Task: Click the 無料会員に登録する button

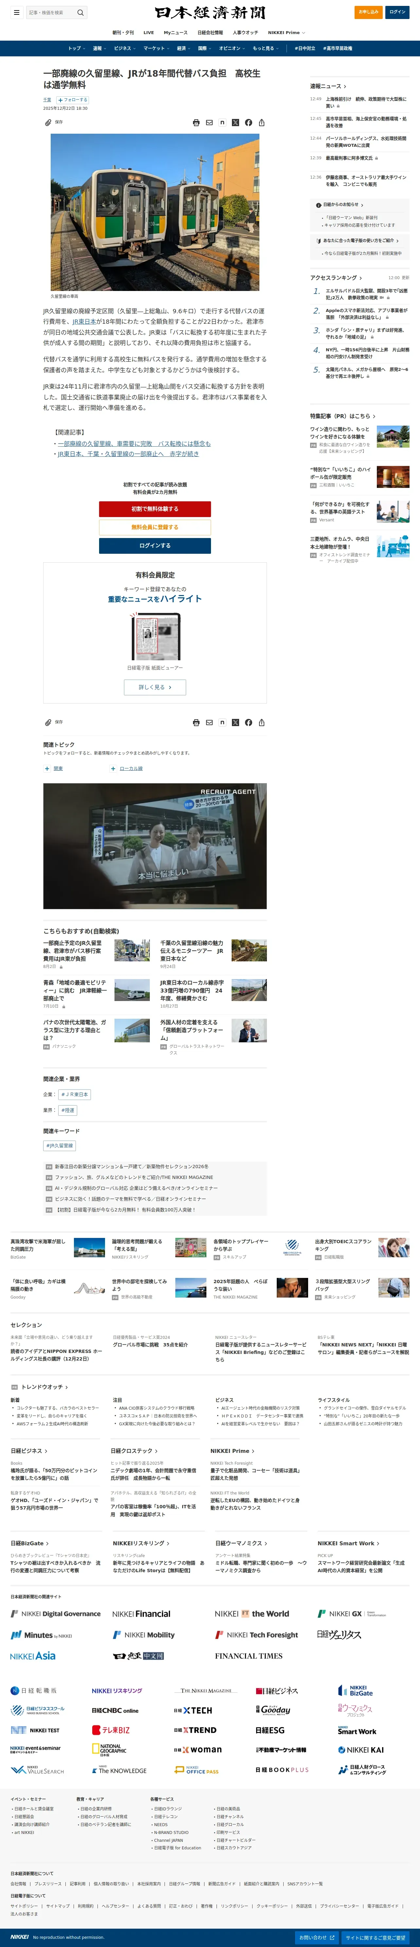Action: tap(155, 527)
